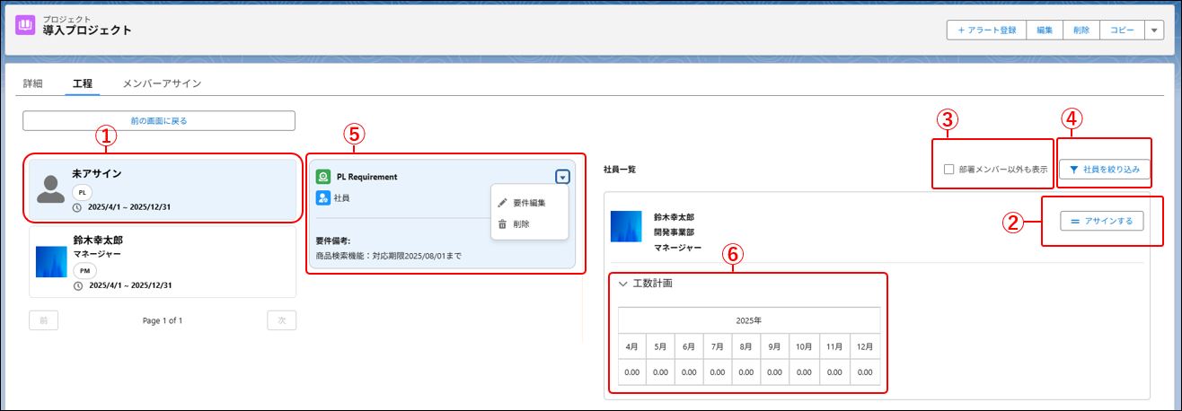
Task: Enable the 部署メンバー以外も表示 checkbox
Action: pyautogui.click(x=948, y=169)
